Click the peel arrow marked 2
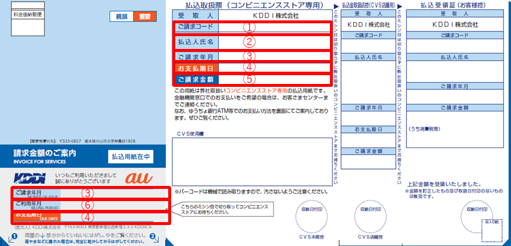The image size is (511, 246). point(154,238)
